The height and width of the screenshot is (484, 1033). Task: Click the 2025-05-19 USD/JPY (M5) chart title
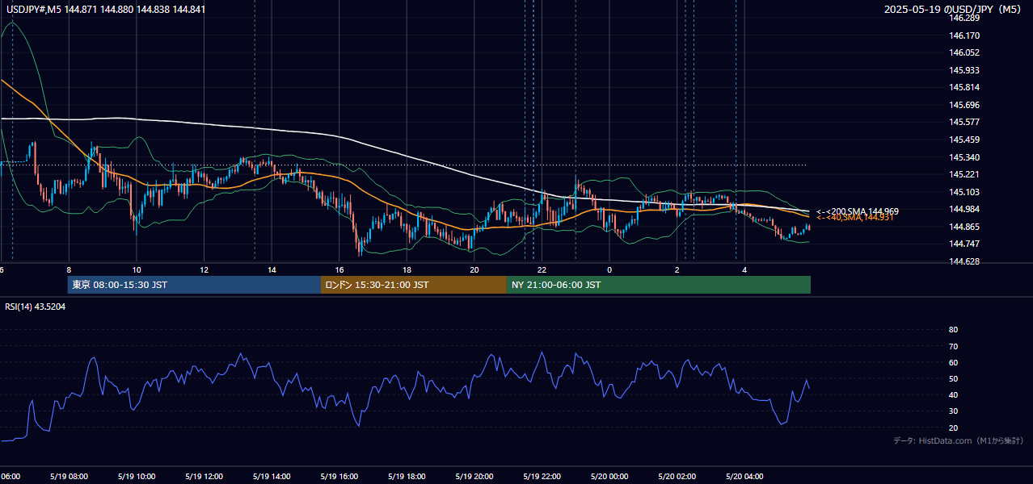(x=954, y=9)
